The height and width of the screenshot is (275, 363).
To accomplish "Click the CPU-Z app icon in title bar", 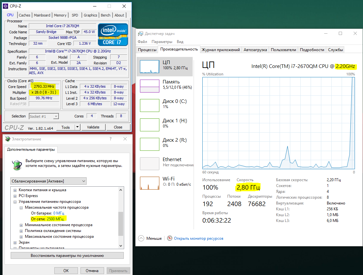I will (5, 6).
